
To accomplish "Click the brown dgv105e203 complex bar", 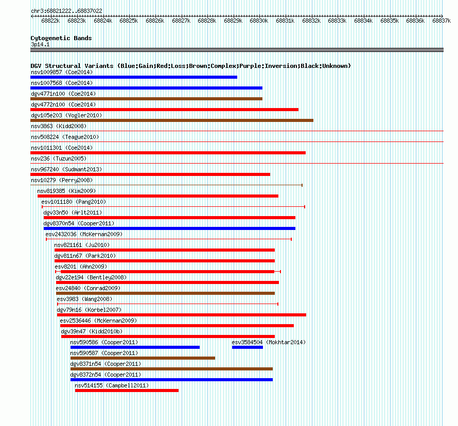I will [x=172, y=120].
